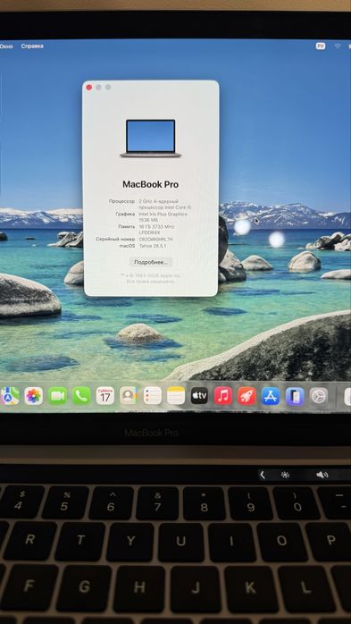Open the Contacts app in Dock

coord(129,395)
